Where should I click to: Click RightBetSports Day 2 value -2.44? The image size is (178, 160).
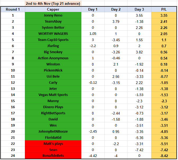(x=116, y=113)
